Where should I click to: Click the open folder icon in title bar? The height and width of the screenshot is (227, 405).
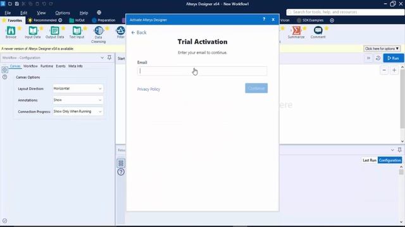(x=10, y=4)
